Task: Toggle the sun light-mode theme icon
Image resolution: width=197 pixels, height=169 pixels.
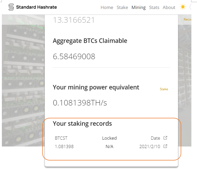Action: tap(183, 7)
